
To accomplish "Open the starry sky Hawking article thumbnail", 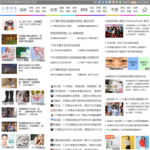I will (9, 69).
